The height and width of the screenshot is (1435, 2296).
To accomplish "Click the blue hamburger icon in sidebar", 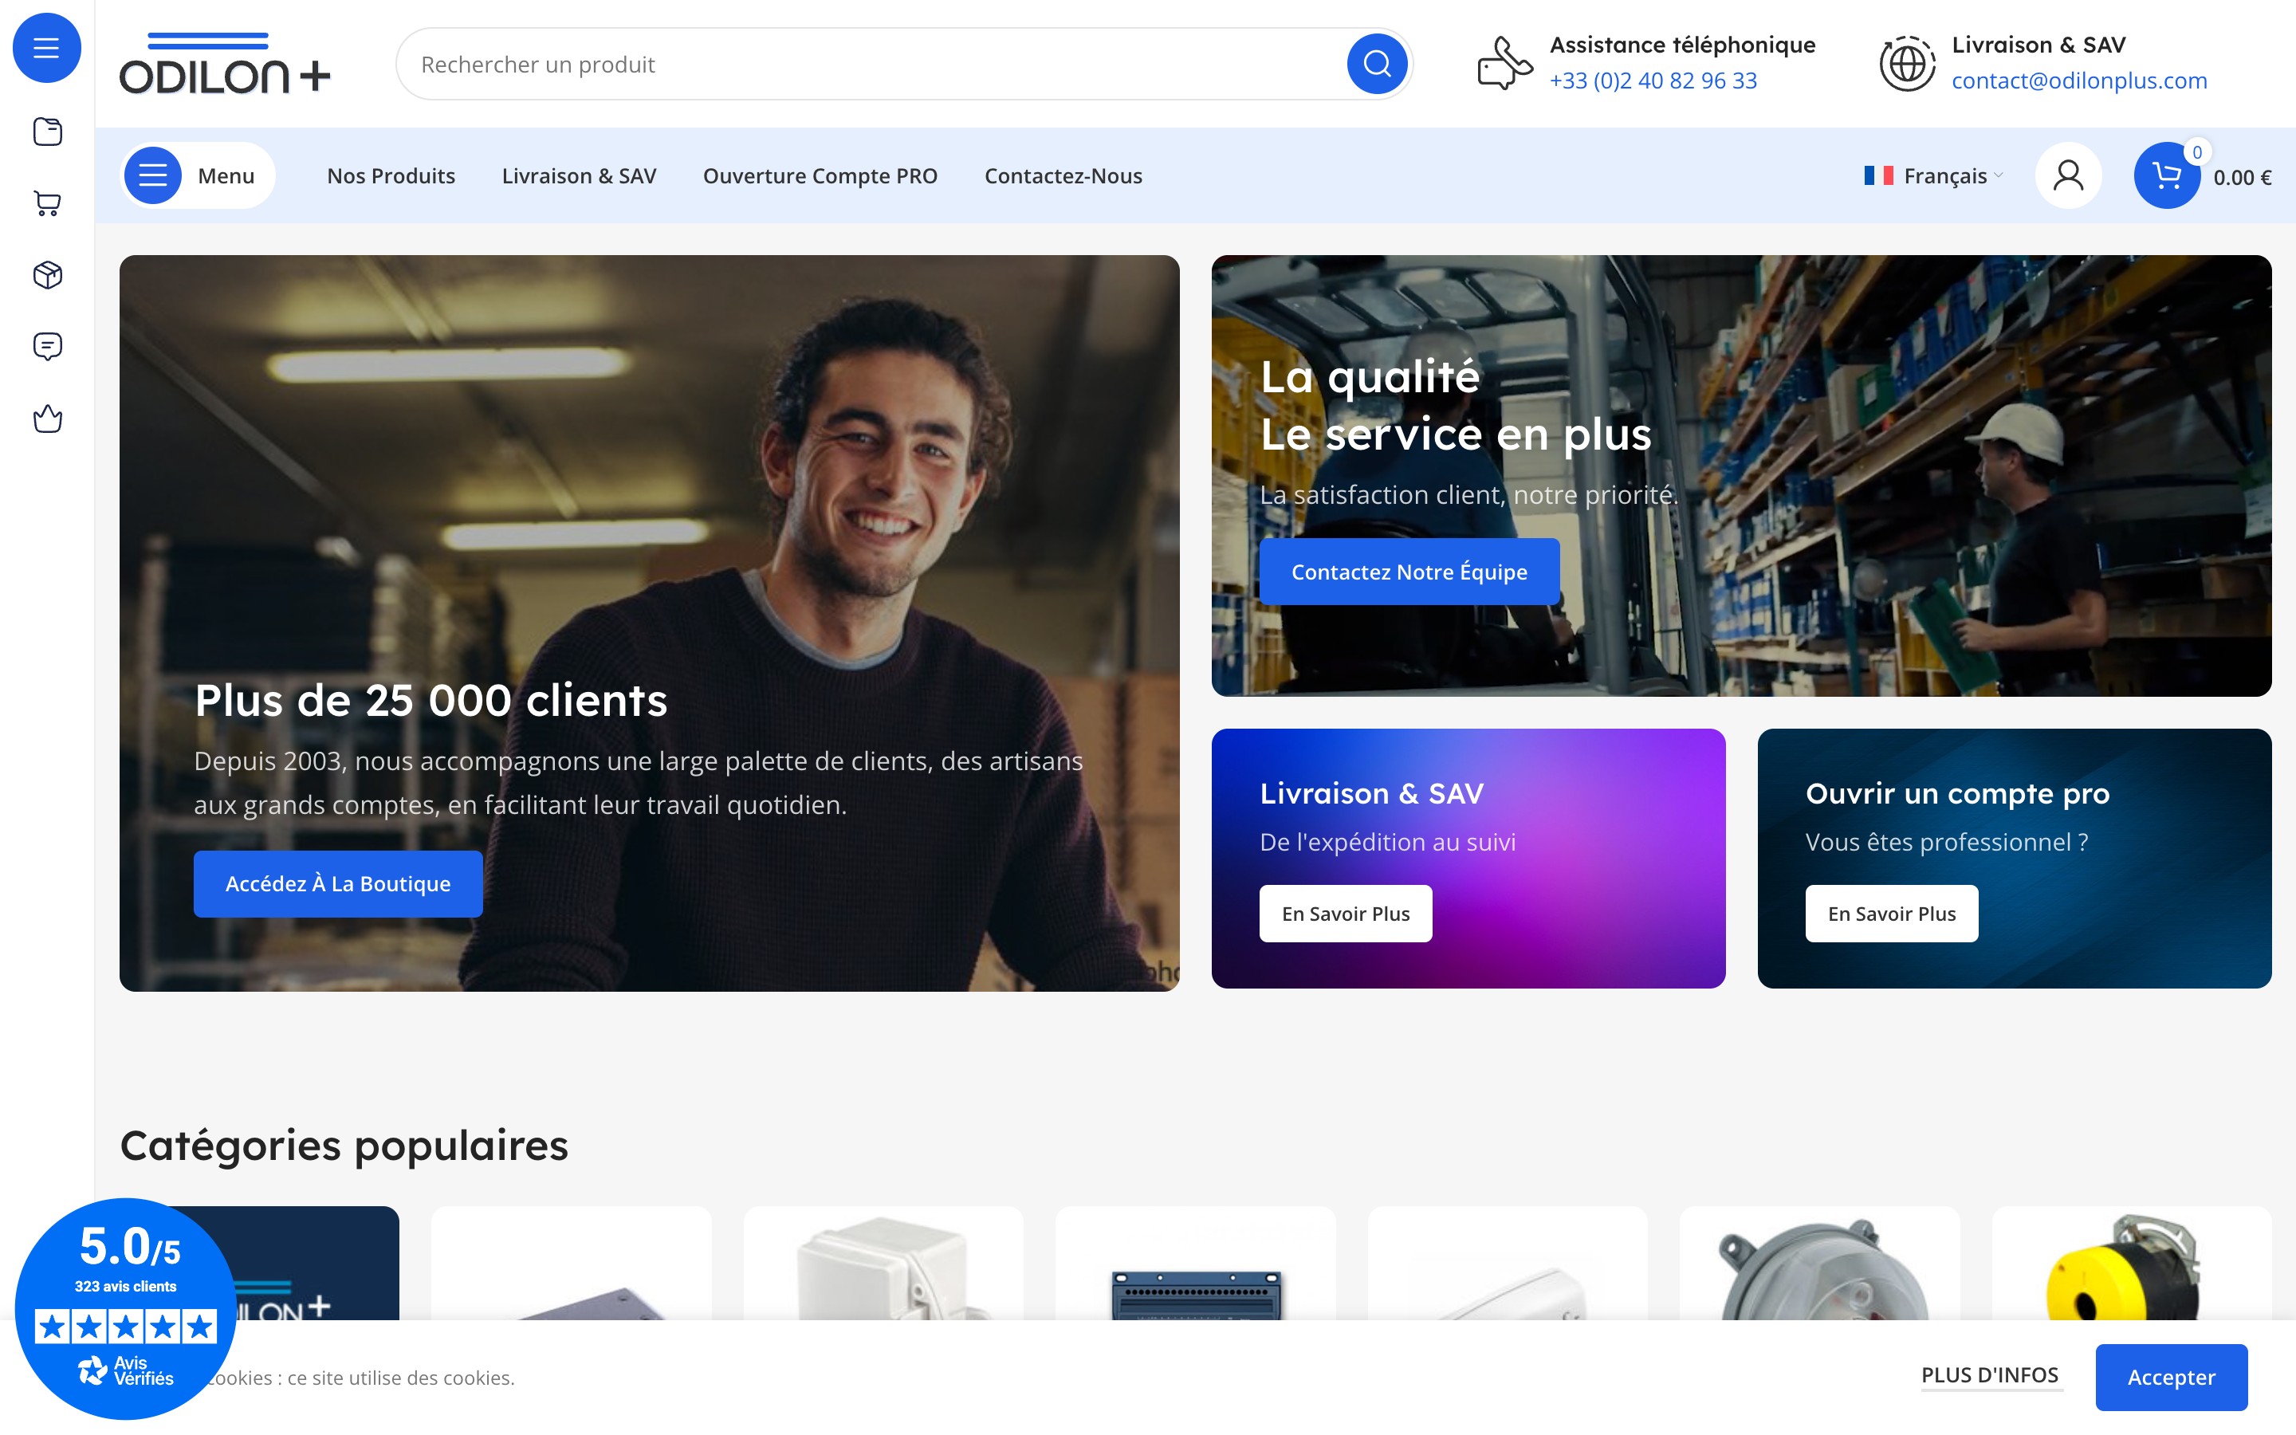I will tap(46, 48).
